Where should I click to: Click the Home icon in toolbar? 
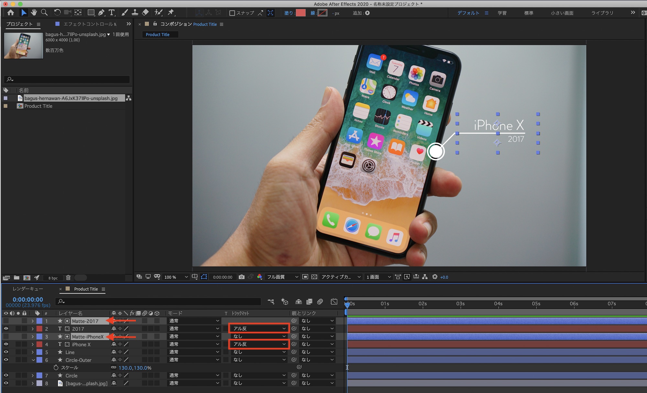pyautogui.click(x=11, y=13)
